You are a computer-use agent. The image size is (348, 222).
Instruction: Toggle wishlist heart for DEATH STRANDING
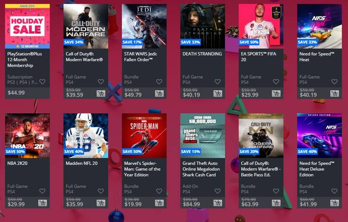click(x=217, y=82)
